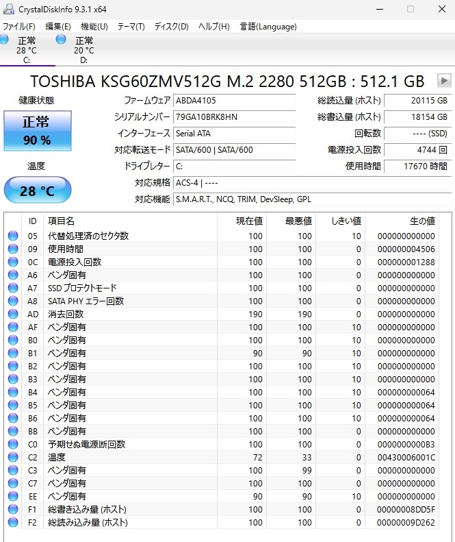
Task: Click the status orb for row A6
Action: coord(13,275)
